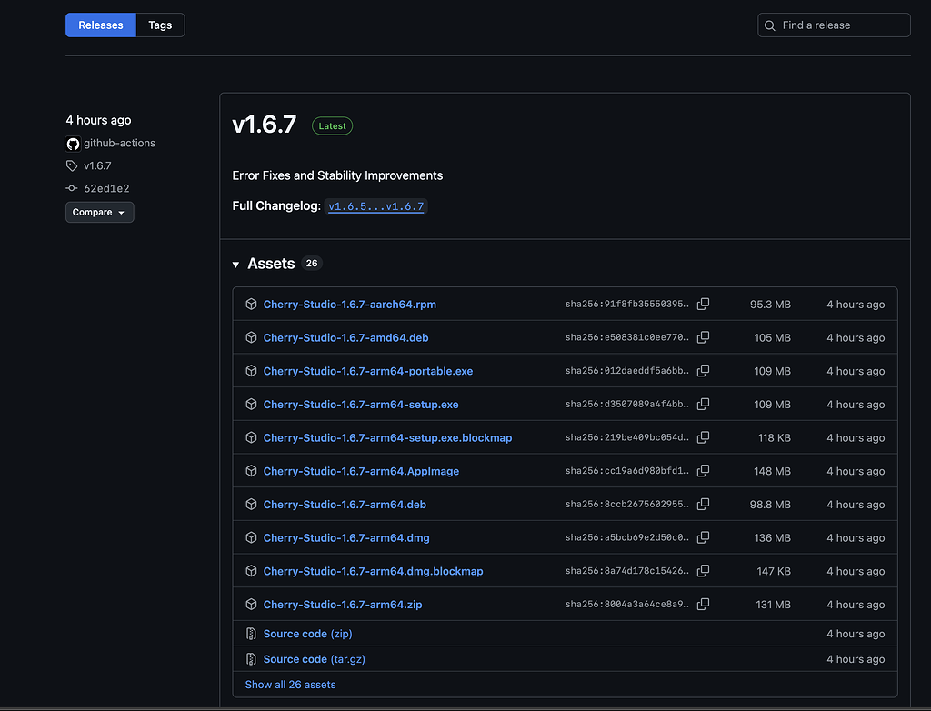
Task: Click hash text sha256:e508381c0ee770
Action: pyautogui.click(x=627, y=336)
